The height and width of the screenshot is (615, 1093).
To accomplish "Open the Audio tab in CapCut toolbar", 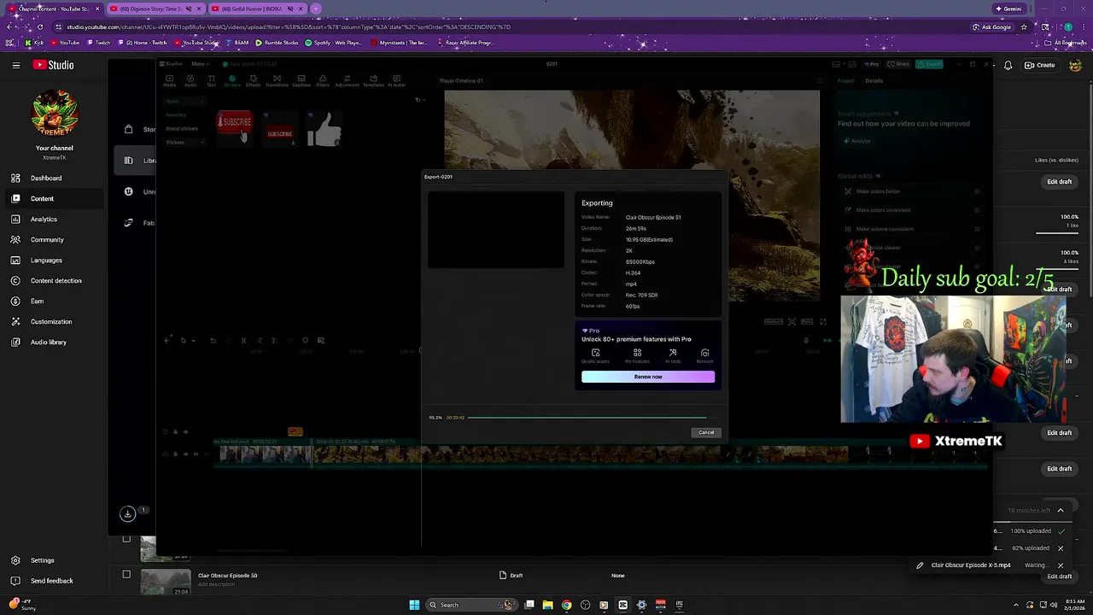I will pos(190,81).
